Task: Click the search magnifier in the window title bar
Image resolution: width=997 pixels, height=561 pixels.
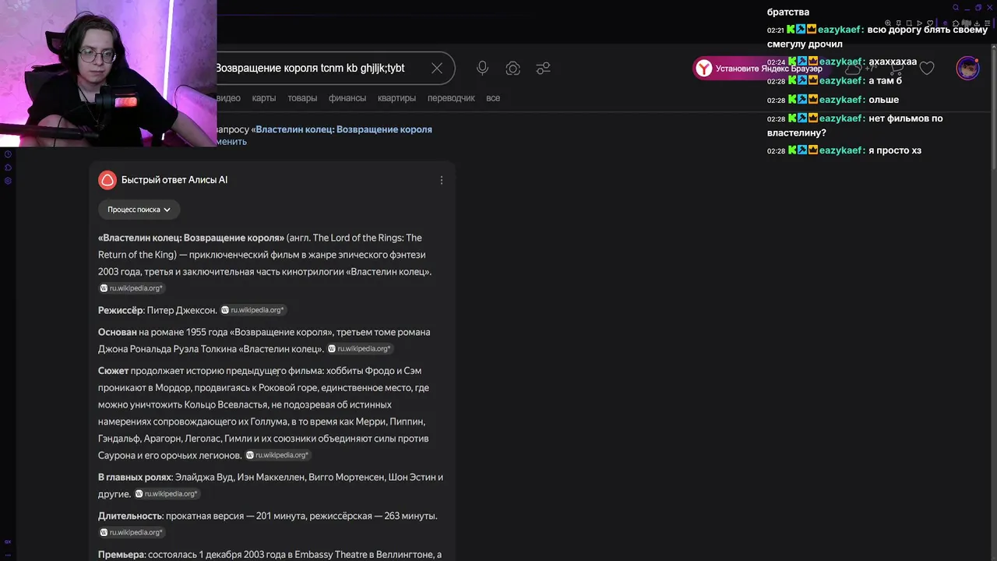Action: [x=956, y=8]
